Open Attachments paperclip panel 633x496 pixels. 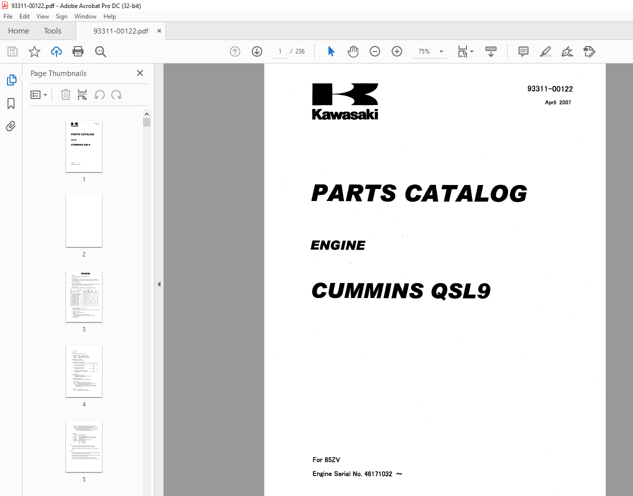pyautogui.click(x=11, y=126)
